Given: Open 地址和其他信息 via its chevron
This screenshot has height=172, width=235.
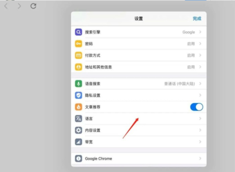Looking at the screenshot, I should [x=200, y=67].
